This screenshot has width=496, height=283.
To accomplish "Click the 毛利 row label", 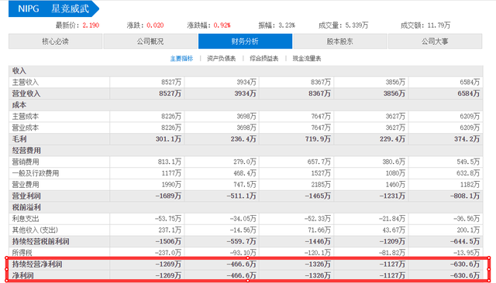I will pyautogui.click(x=19, y=139).
